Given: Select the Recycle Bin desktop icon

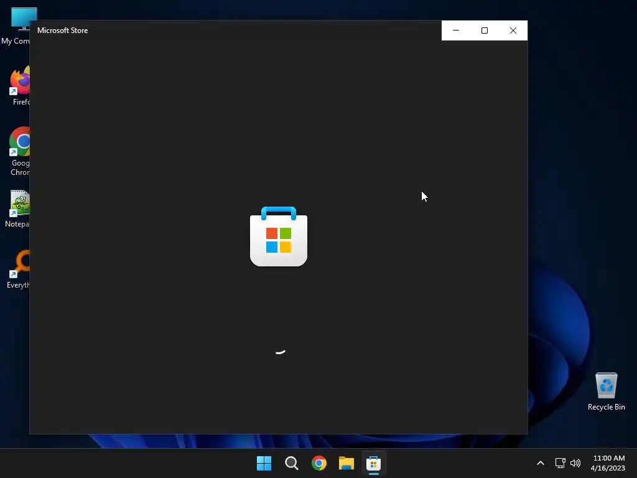Looking at the screenshot, I should click(x=606, y=391).
